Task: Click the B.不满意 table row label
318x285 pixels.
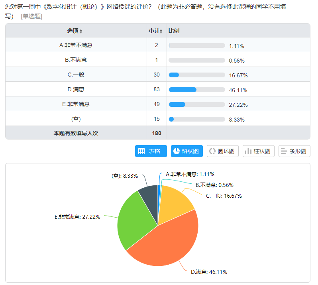Action: 76,60
